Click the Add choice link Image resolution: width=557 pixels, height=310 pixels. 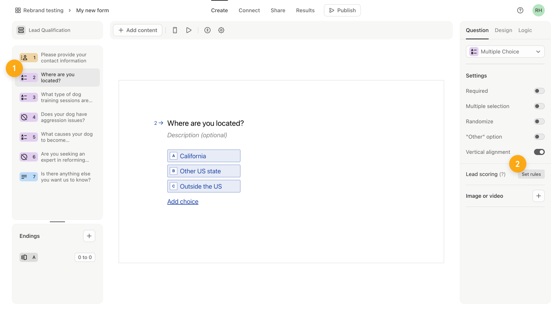[x=183, y=202]
